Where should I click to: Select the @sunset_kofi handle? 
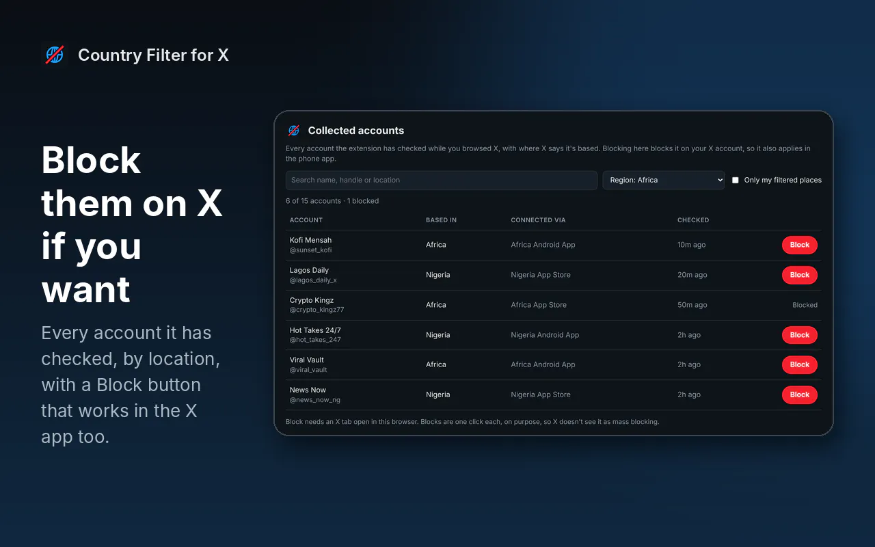tap(310, 250)
